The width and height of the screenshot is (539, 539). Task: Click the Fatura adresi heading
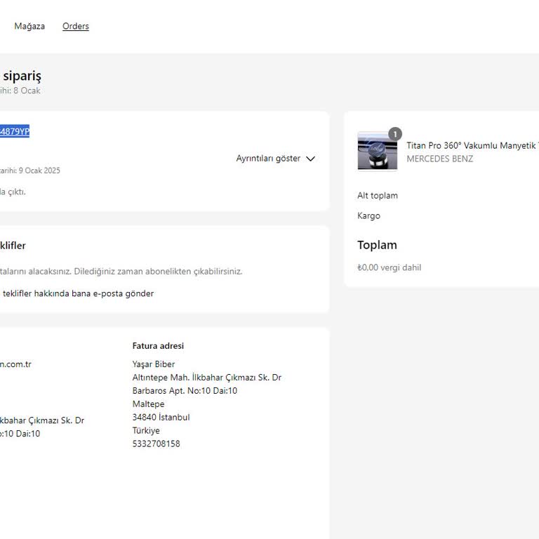click(158, 346)
